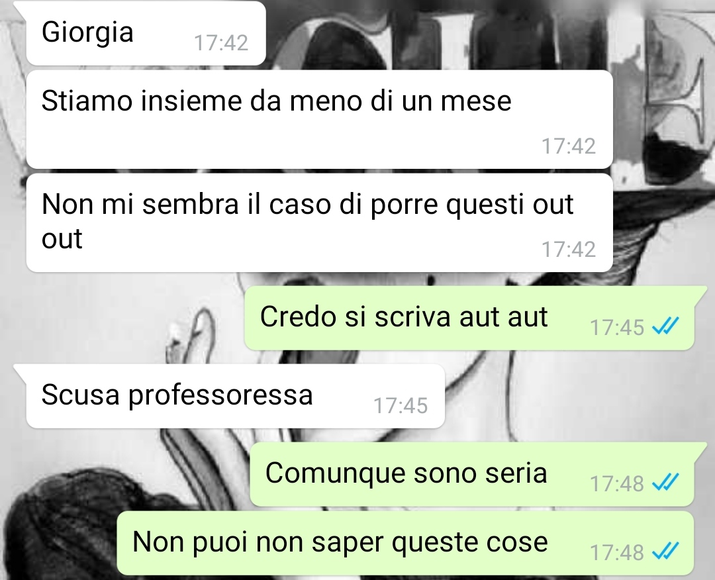The image size is (715, 580).
Task: Select the 'Stiamo insieme da meno di un mese' message
Action: click(x=319, y=119)
